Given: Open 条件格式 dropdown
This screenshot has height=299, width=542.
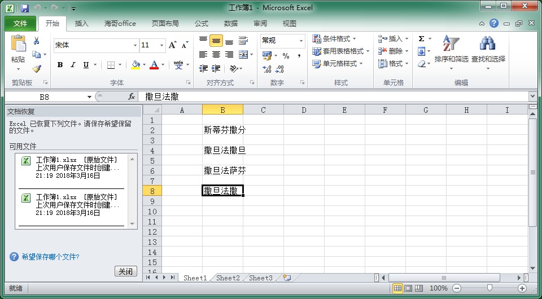Looking at the screenshot, I should coord(334,38).
